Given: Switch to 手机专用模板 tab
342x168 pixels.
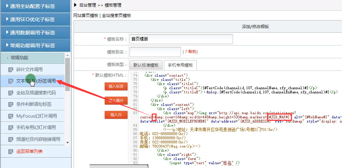Looking at the screenshot, I should tap(180, 65).
